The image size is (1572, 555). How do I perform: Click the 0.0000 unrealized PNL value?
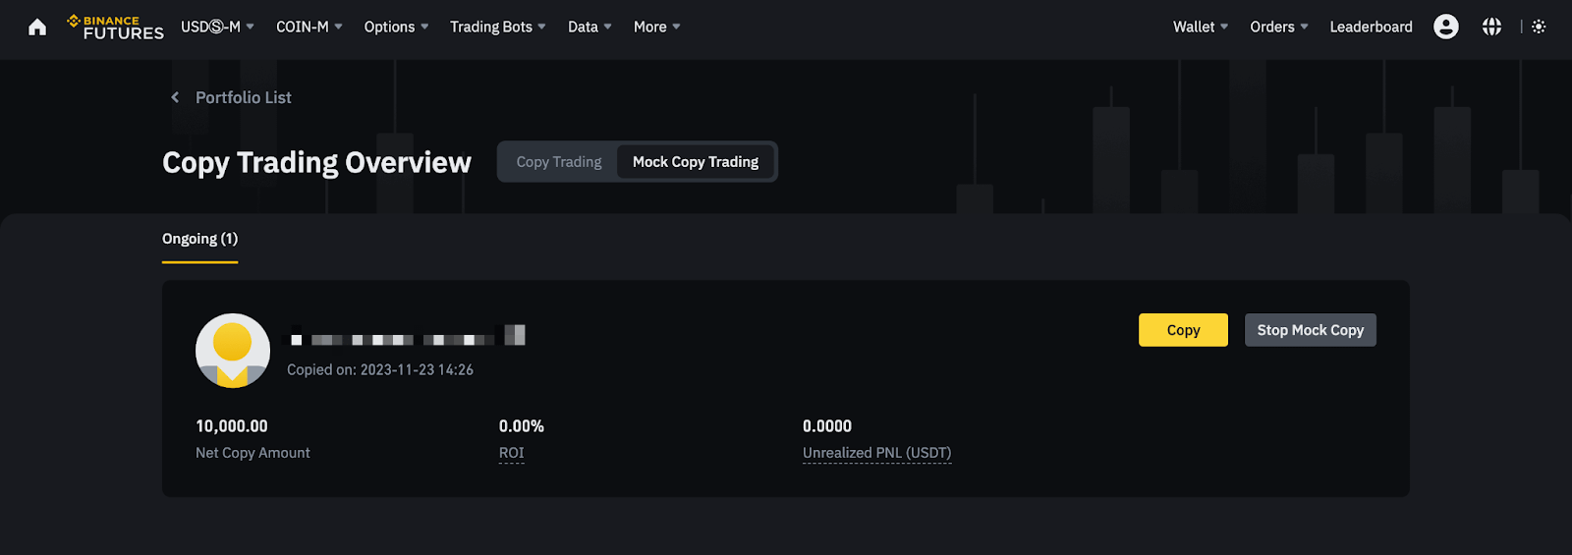[827, 426]
